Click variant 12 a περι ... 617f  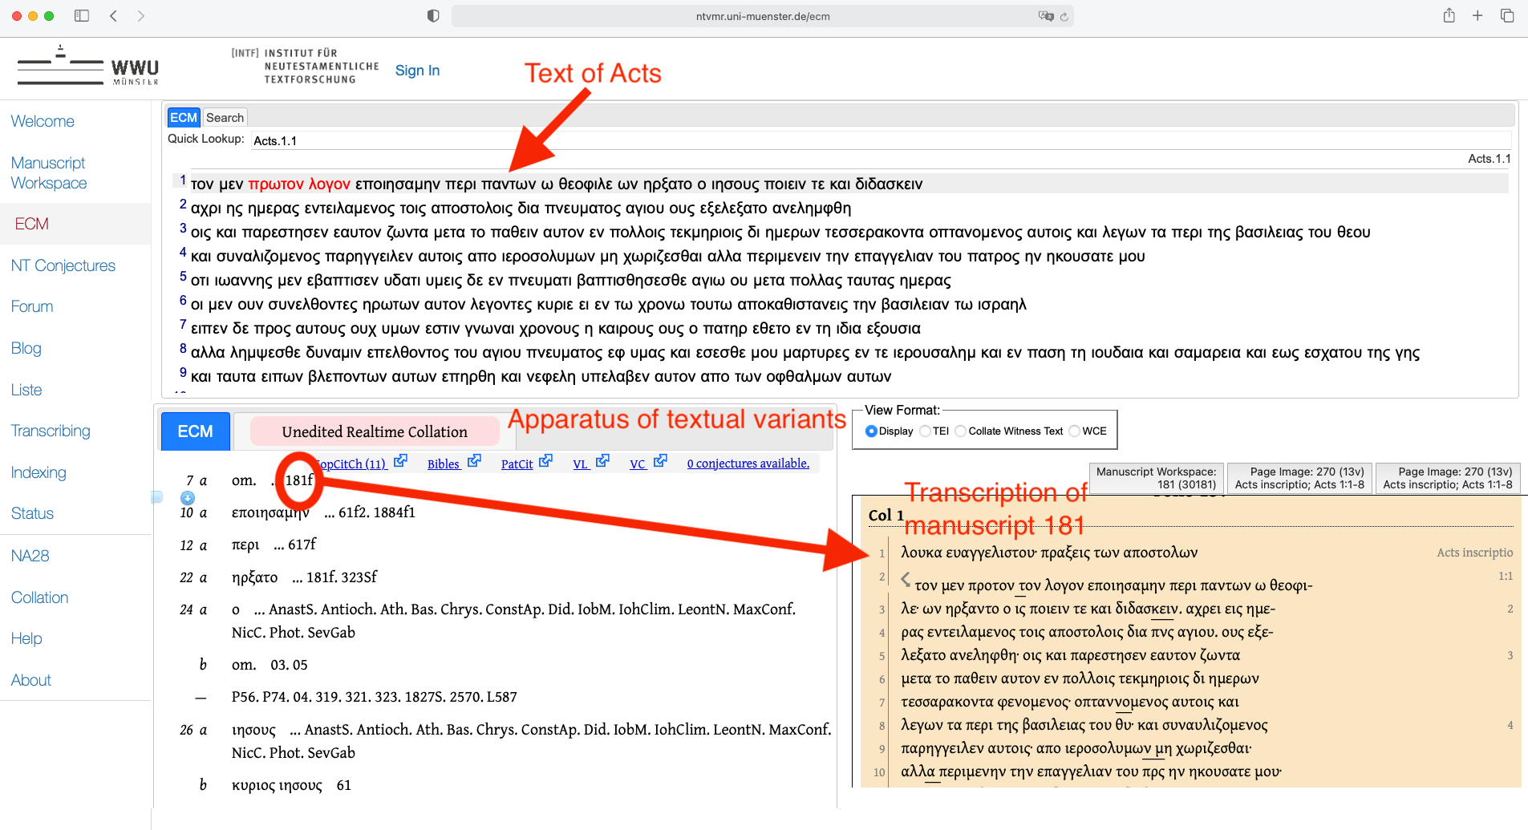[249, 545]
